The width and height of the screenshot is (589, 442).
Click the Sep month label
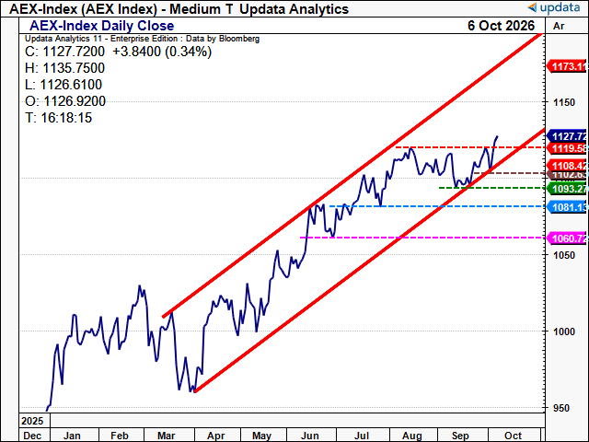[460, 436]
